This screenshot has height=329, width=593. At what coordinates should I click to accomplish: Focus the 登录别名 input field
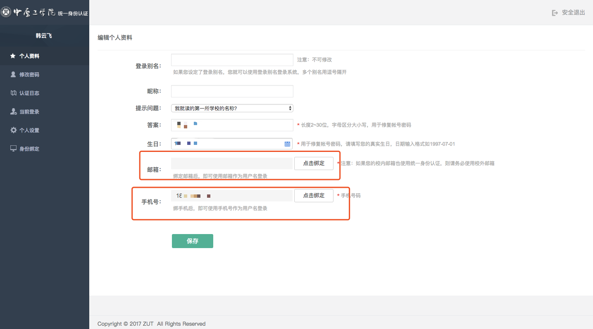pos(232,60)
